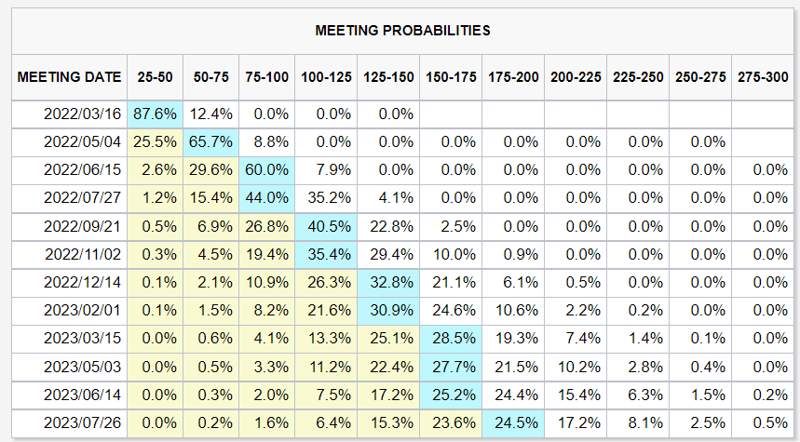The width and height of the screenshot is (800, 442).
Task: Click the highlighted 60.0% probability cell
Action: (x=268, y=169)
